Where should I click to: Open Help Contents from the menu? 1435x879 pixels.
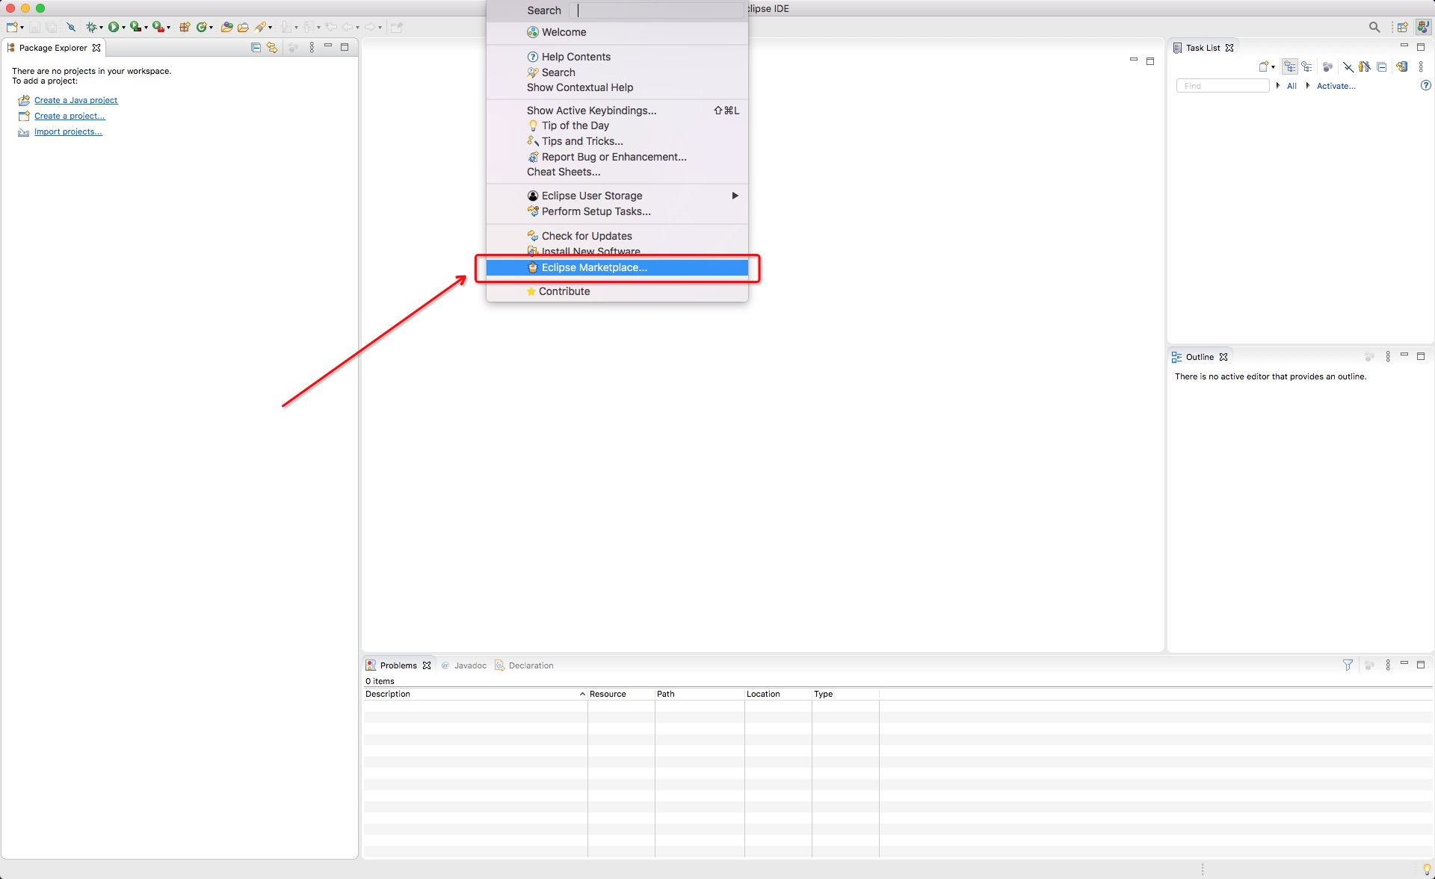[617, 57]
